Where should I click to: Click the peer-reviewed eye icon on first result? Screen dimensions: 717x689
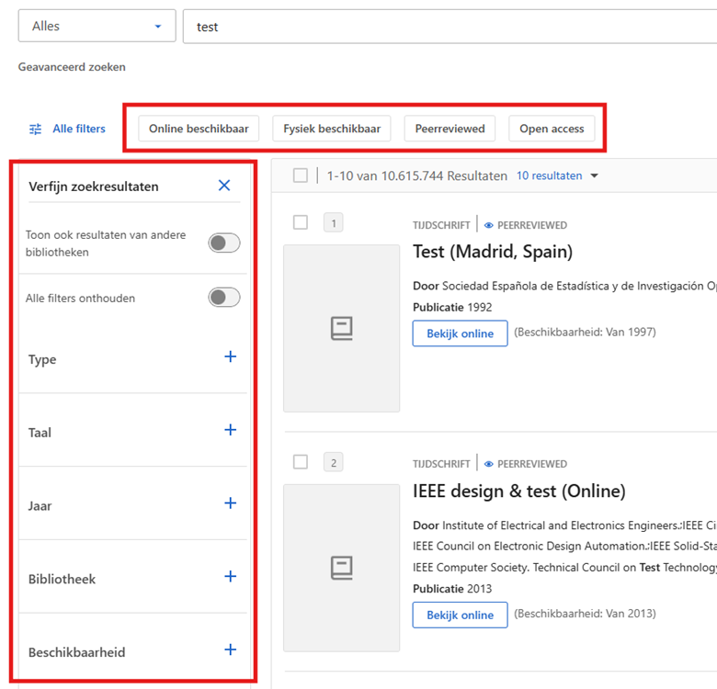coord(489,225)
